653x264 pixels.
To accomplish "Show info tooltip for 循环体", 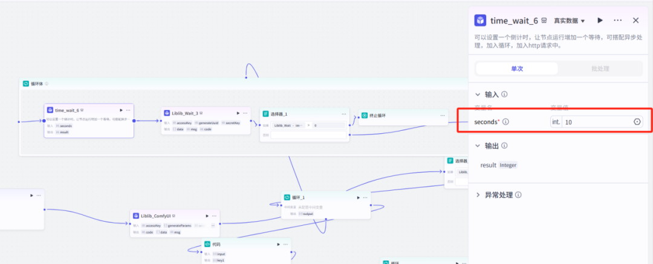I will pos(47,84).
